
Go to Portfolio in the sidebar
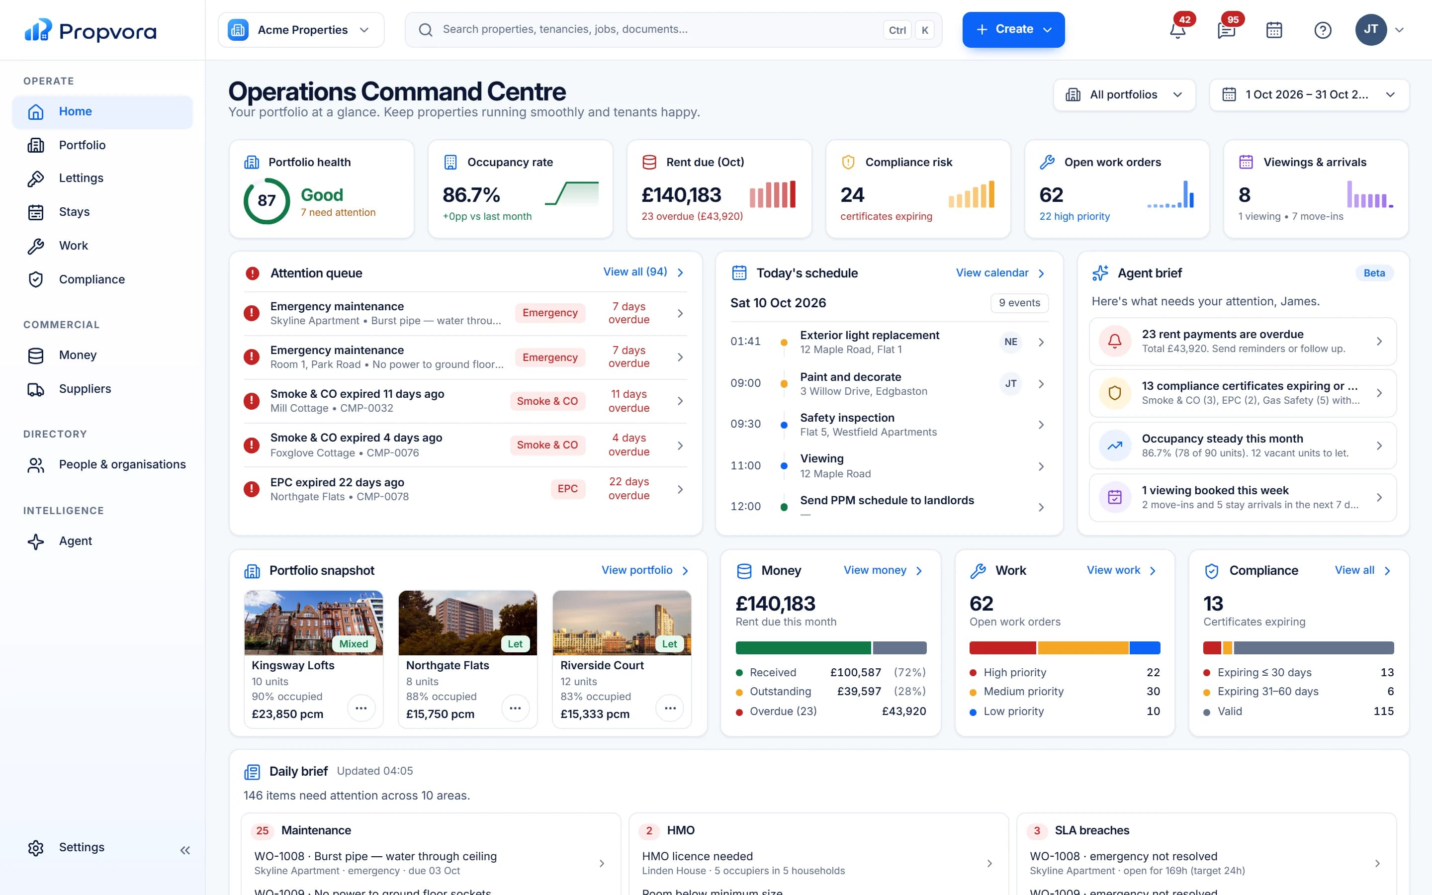point(102,145)
